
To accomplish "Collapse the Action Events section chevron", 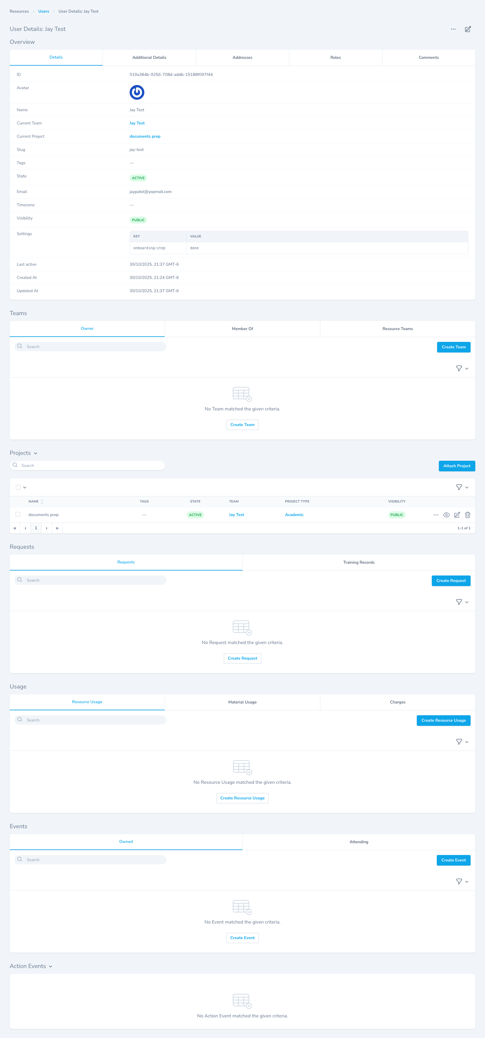I will [51, 966].
